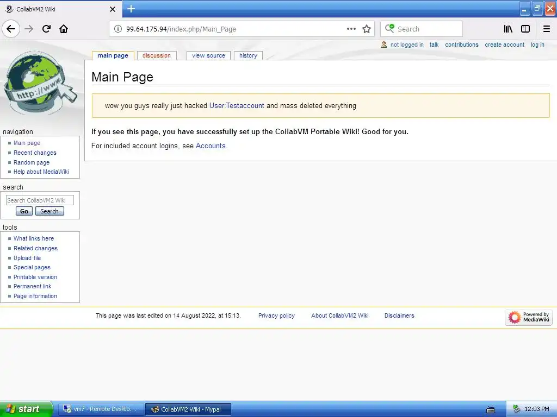Click the browser address bar URL
The width and height of the screenshot is (557, 417).
(x=181, y=29)
